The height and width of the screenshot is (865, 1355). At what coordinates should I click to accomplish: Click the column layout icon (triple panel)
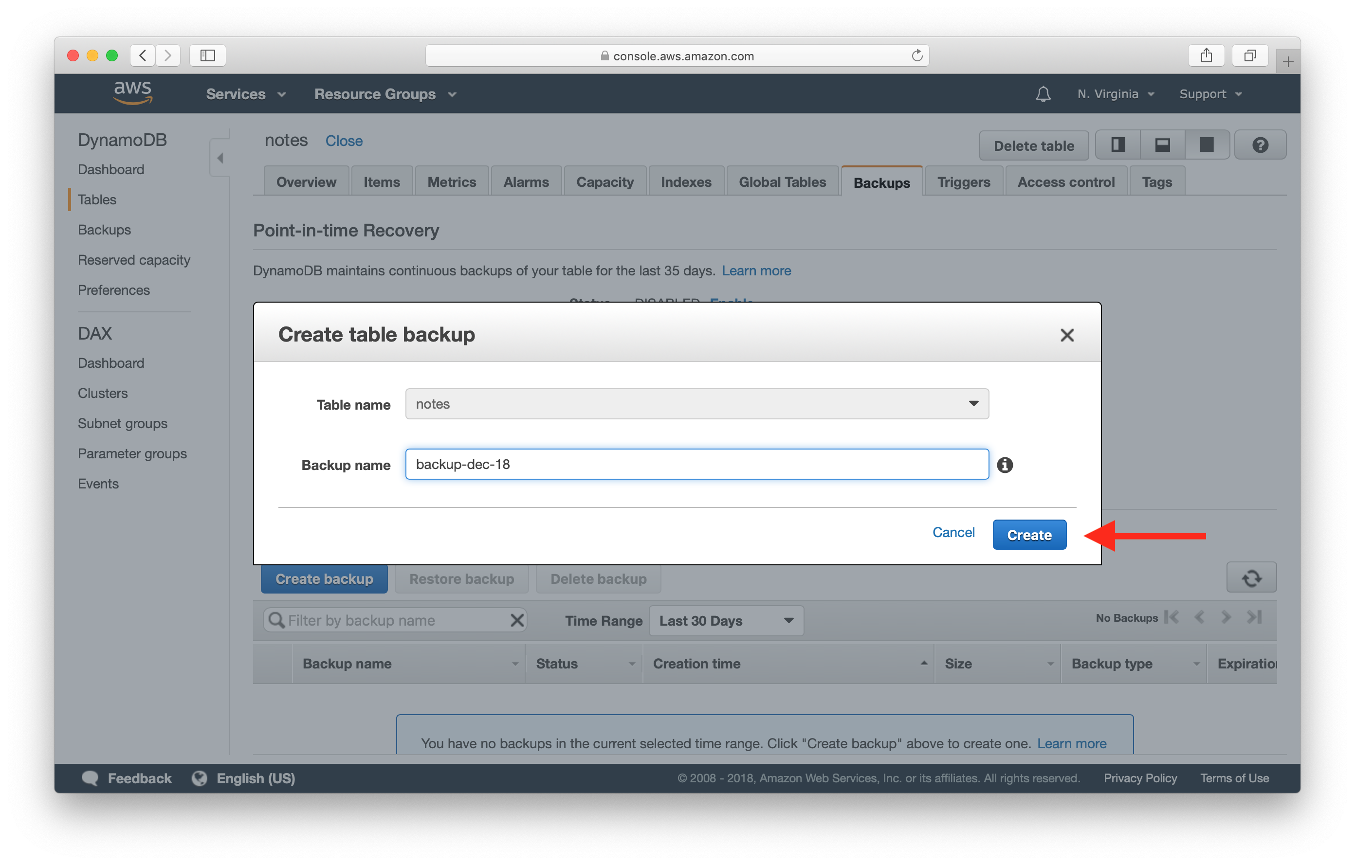(1117, 146)
